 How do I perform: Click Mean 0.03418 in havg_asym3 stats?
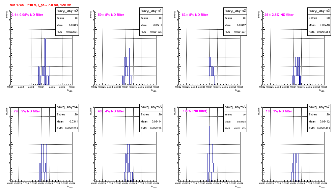[319, 25]
